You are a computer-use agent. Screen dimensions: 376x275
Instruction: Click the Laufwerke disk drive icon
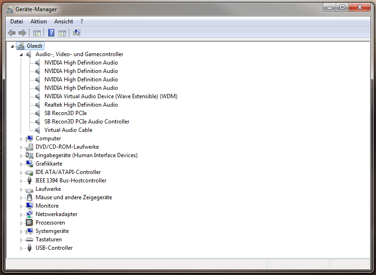(29, 190)
